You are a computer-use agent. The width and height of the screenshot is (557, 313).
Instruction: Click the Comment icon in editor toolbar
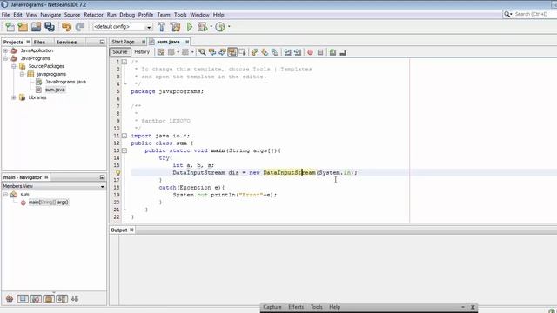pyautogui.click(x=332, y=52)
